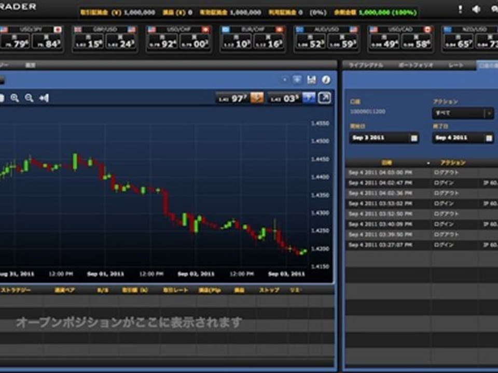Click the EUR/CHF buy price 16 tile
The image size is (498, 373).
tap(268, 41)
